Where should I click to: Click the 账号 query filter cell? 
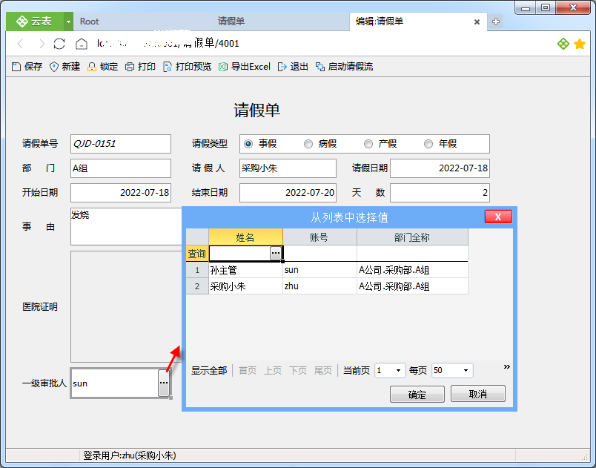tap(319, 254)
